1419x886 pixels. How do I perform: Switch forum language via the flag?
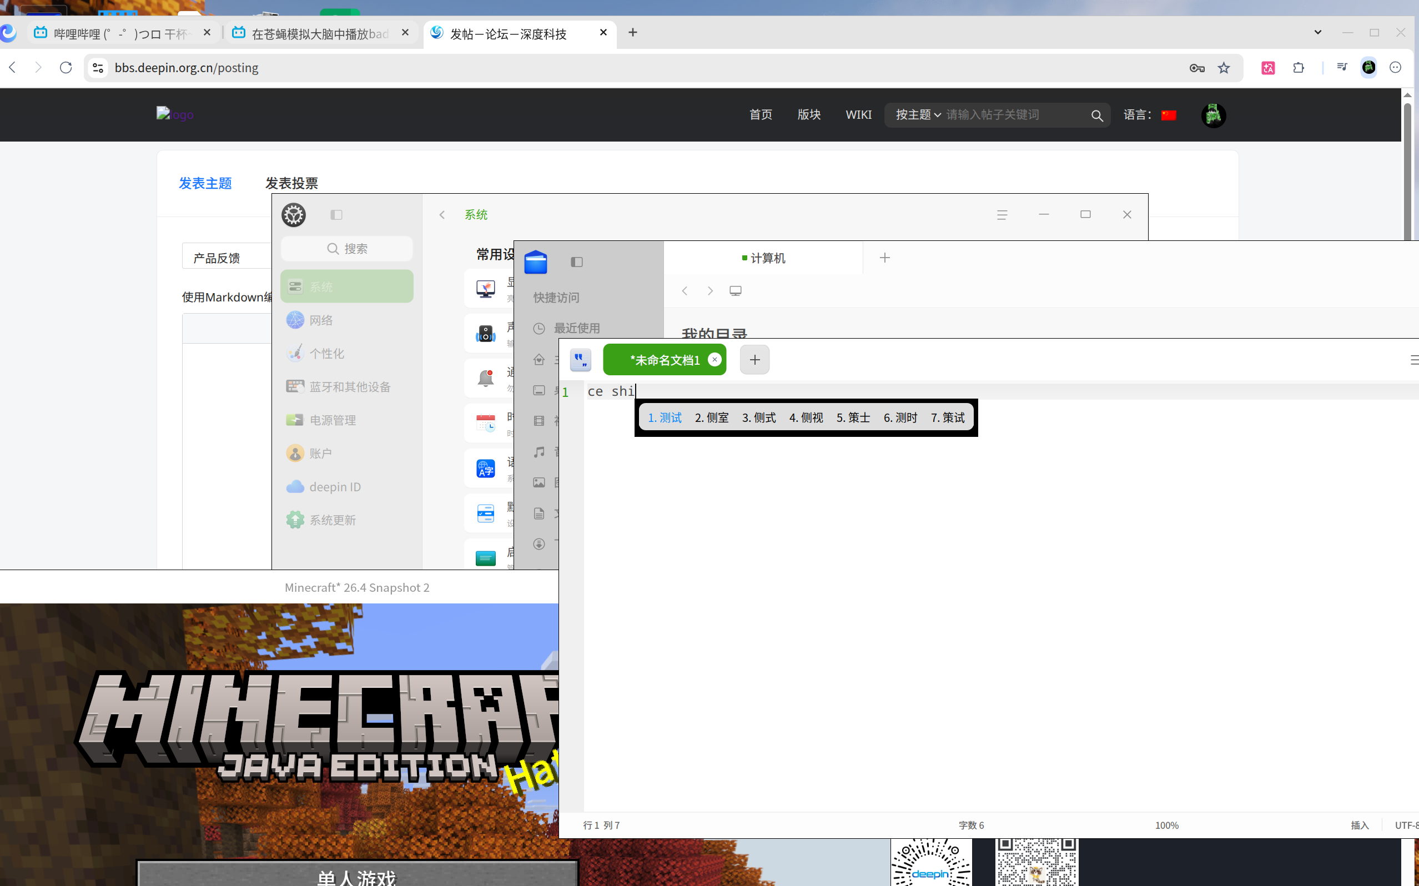pyautogui.click(x=1168, y=115)
